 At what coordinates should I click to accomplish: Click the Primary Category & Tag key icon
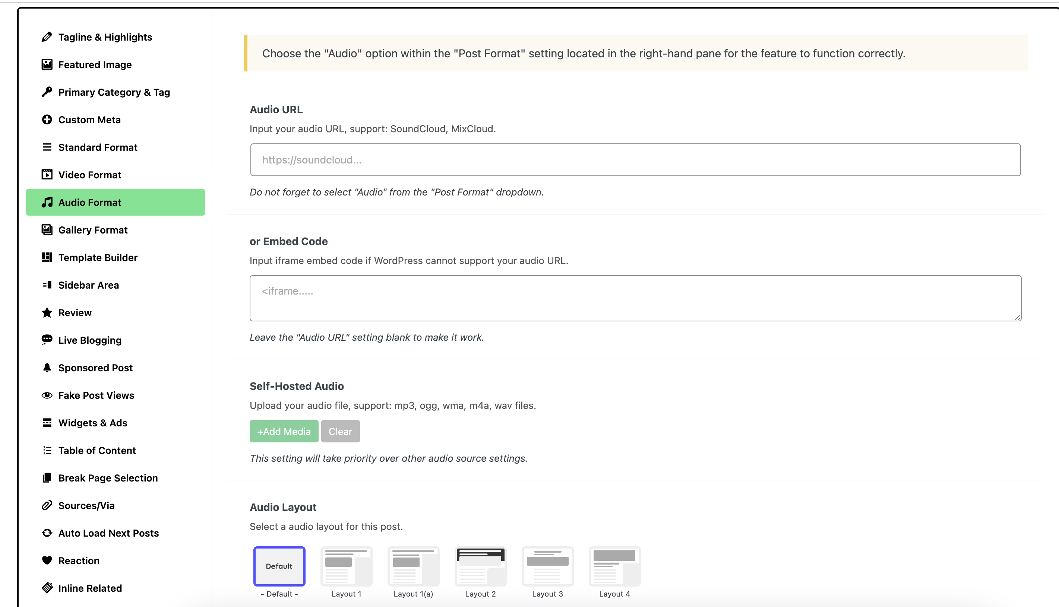(47, 92)
